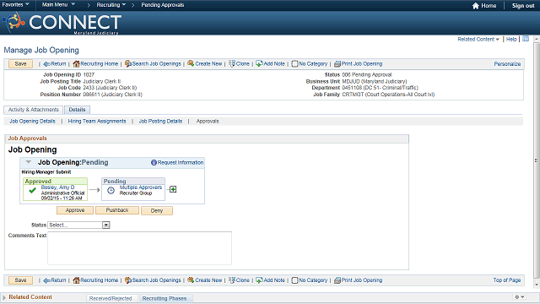Click the CONNECT Maryland Judiciary logo
This screenshot has width=540, height=304.
point(62,23)
